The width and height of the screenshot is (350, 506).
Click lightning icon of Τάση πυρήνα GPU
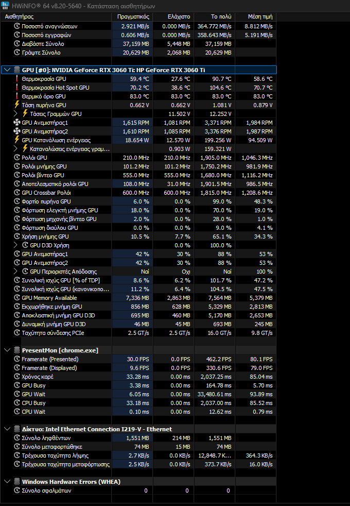(17, 105)
